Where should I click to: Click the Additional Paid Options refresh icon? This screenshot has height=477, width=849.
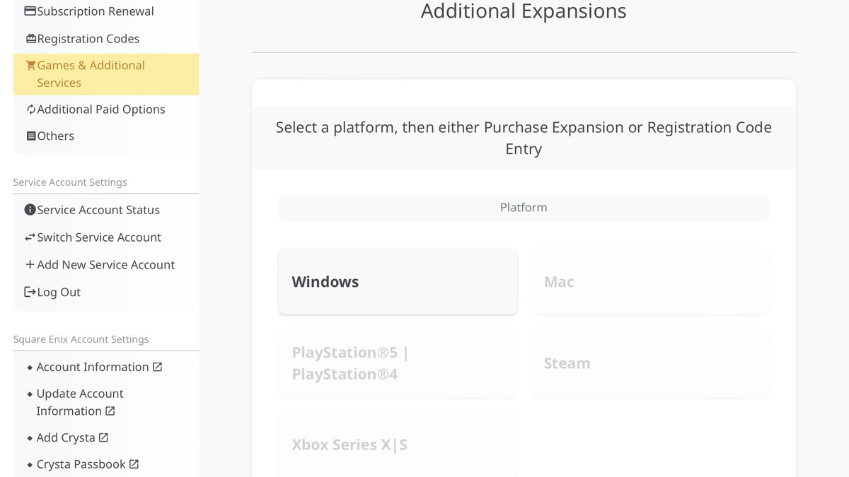pyautogui.click(x=30, y=110)
